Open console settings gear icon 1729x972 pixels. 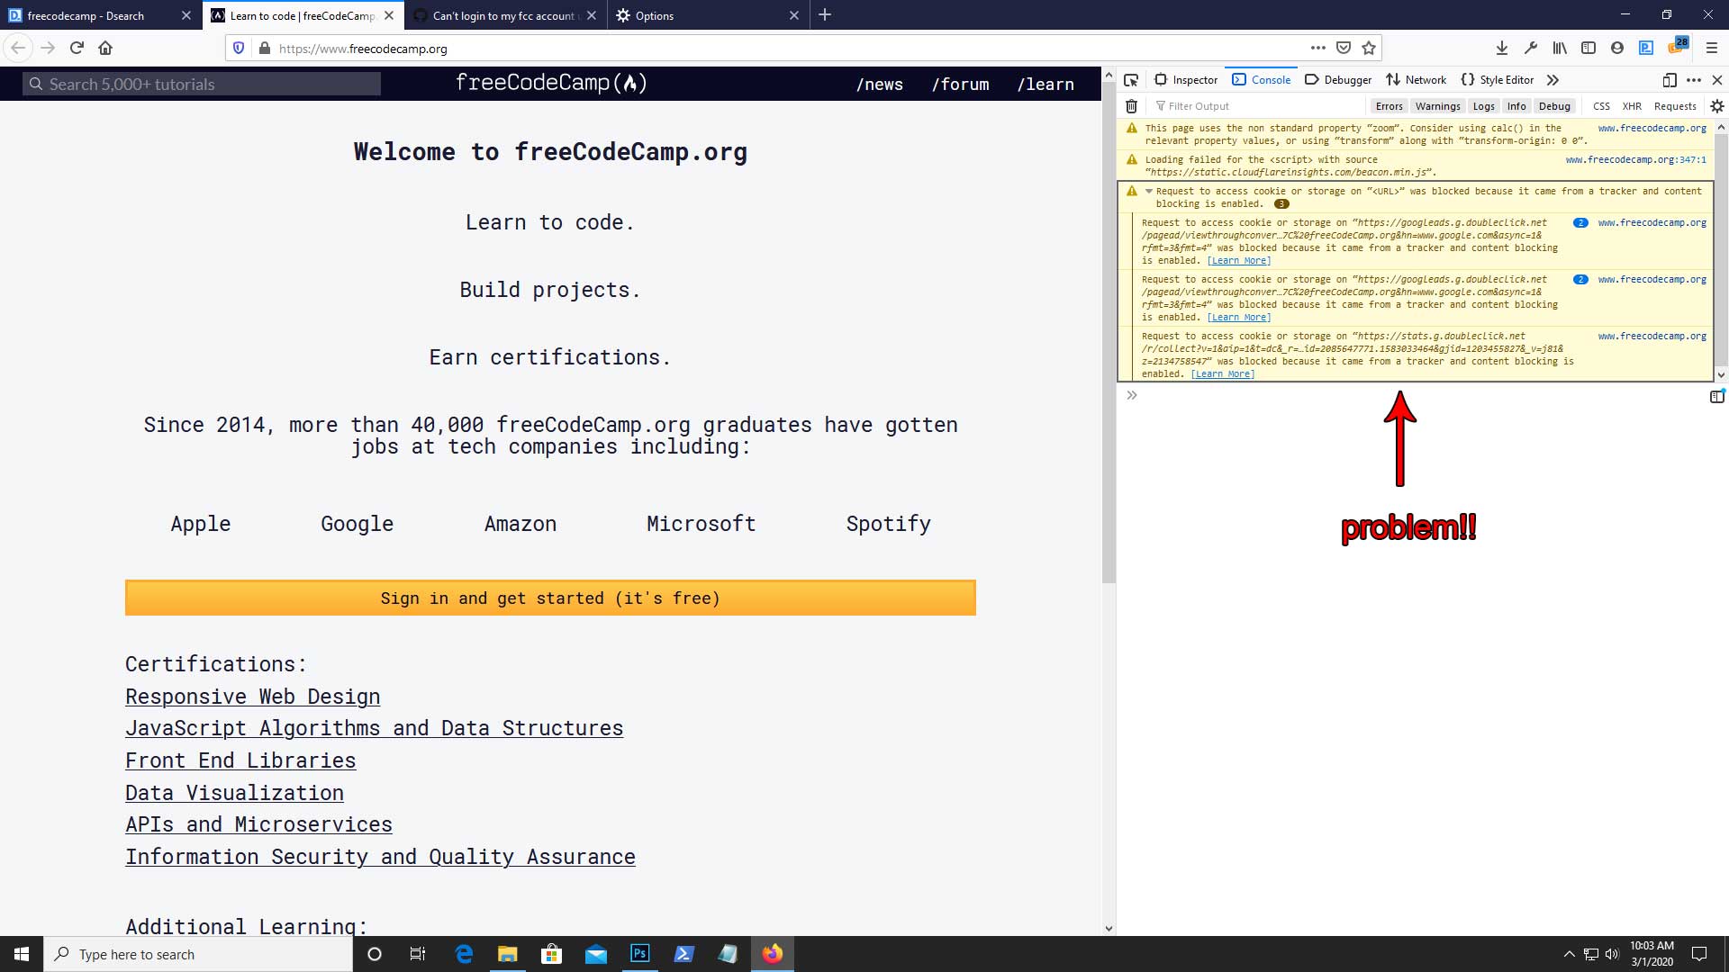pyautogui.click(x=1716, y=106)
